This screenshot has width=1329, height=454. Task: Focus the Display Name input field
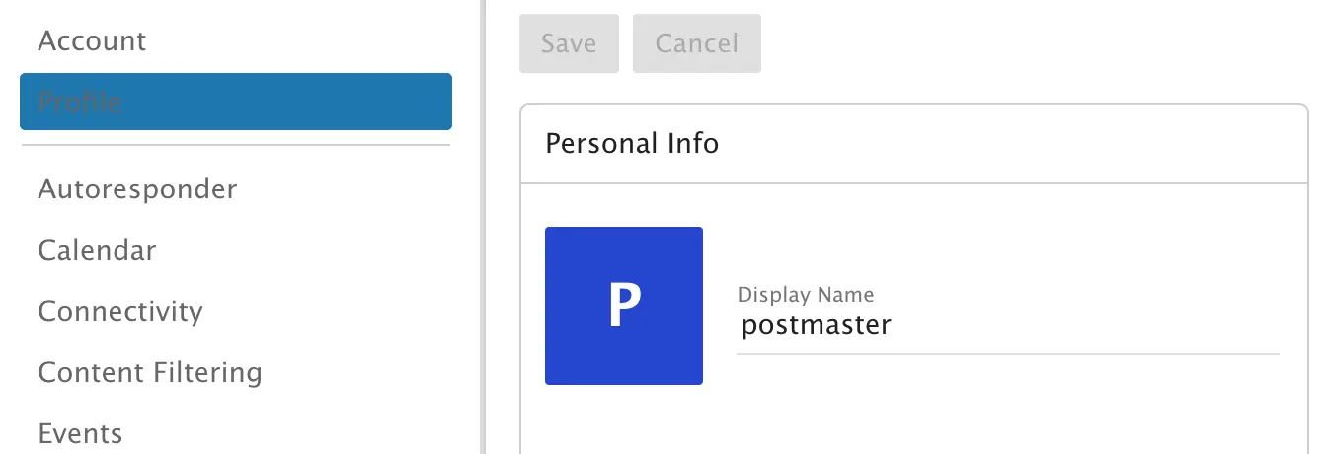pyautogui.click(x=1007, y=326)
